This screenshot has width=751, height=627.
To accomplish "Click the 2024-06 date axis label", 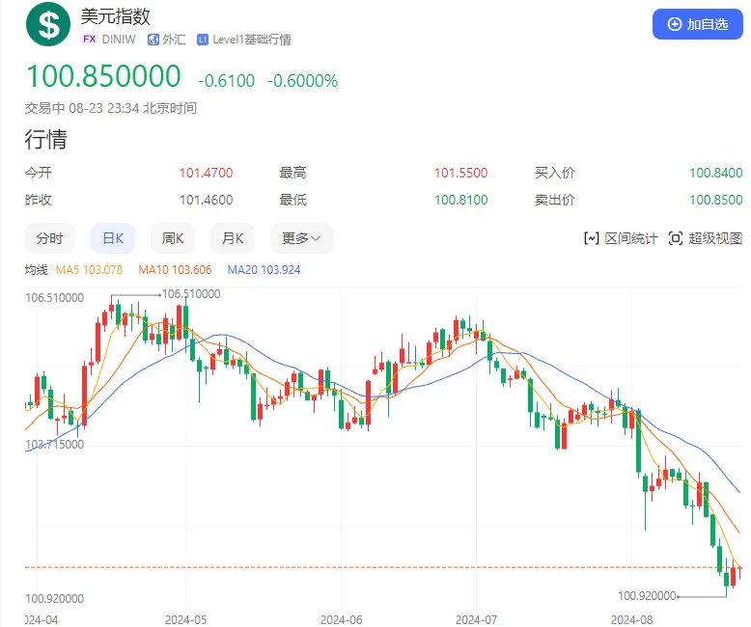I will coord(341,620).
